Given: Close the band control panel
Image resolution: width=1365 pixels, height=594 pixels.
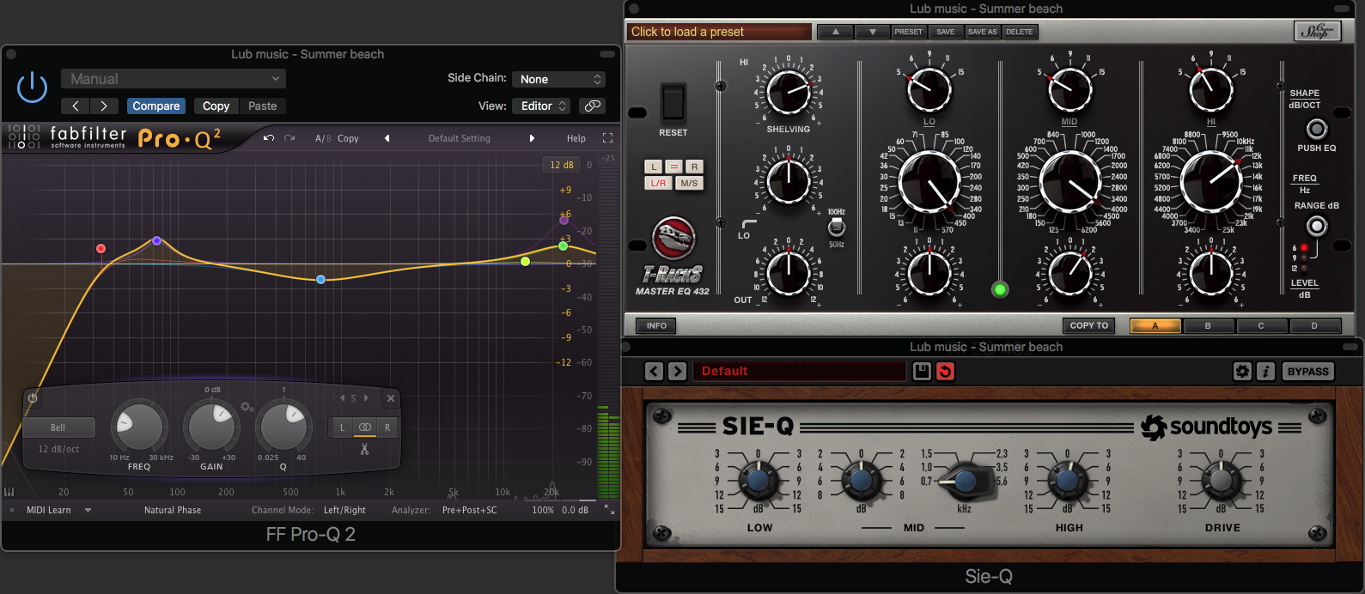Looking at the screenshot, I should pos(391,398).
